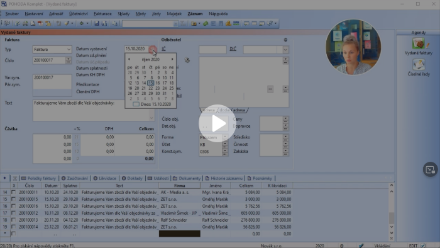Open the DIČ dropdown arrow
This screenshot has height=248, width=440.
[x=285, y=50]
